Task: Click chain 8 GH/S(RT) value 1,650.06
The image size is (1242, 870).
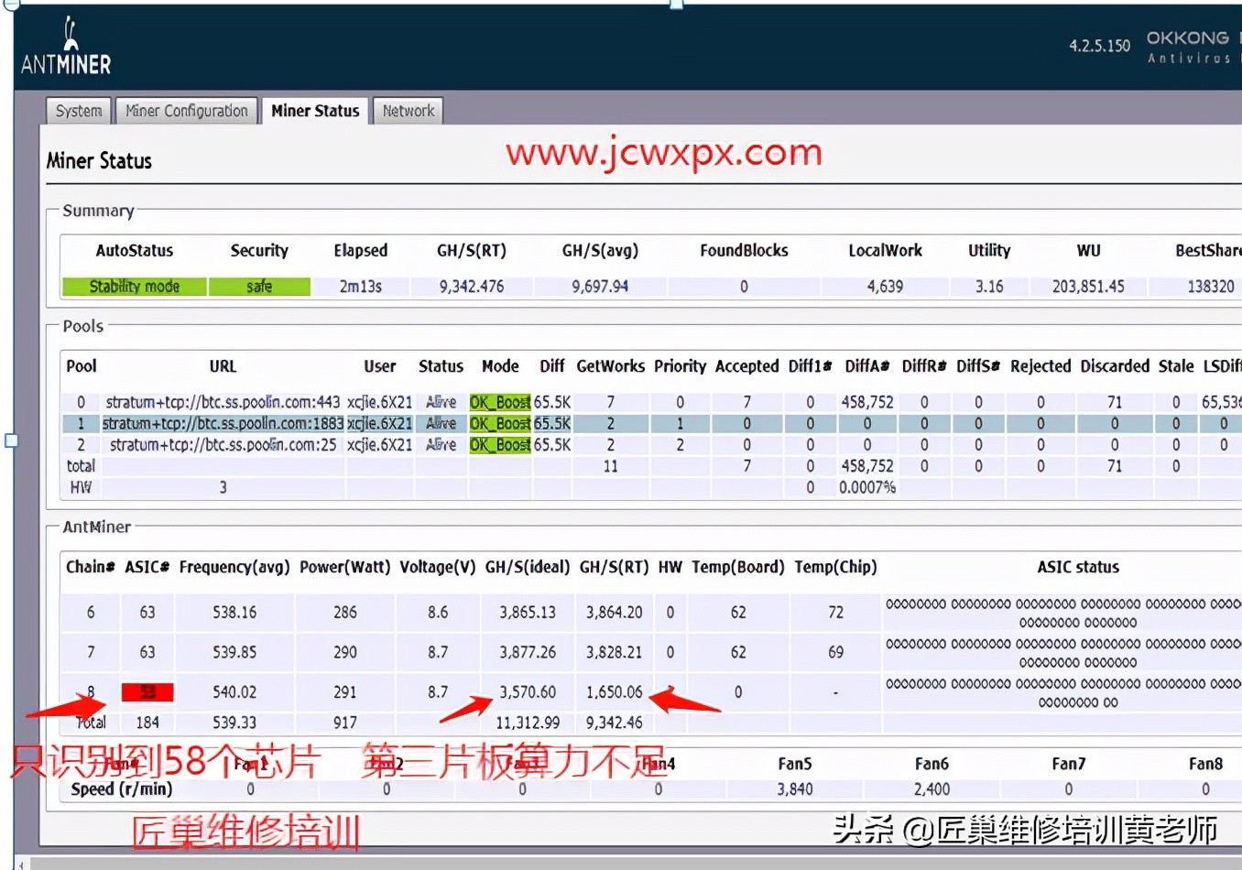Action: point(614,692)
